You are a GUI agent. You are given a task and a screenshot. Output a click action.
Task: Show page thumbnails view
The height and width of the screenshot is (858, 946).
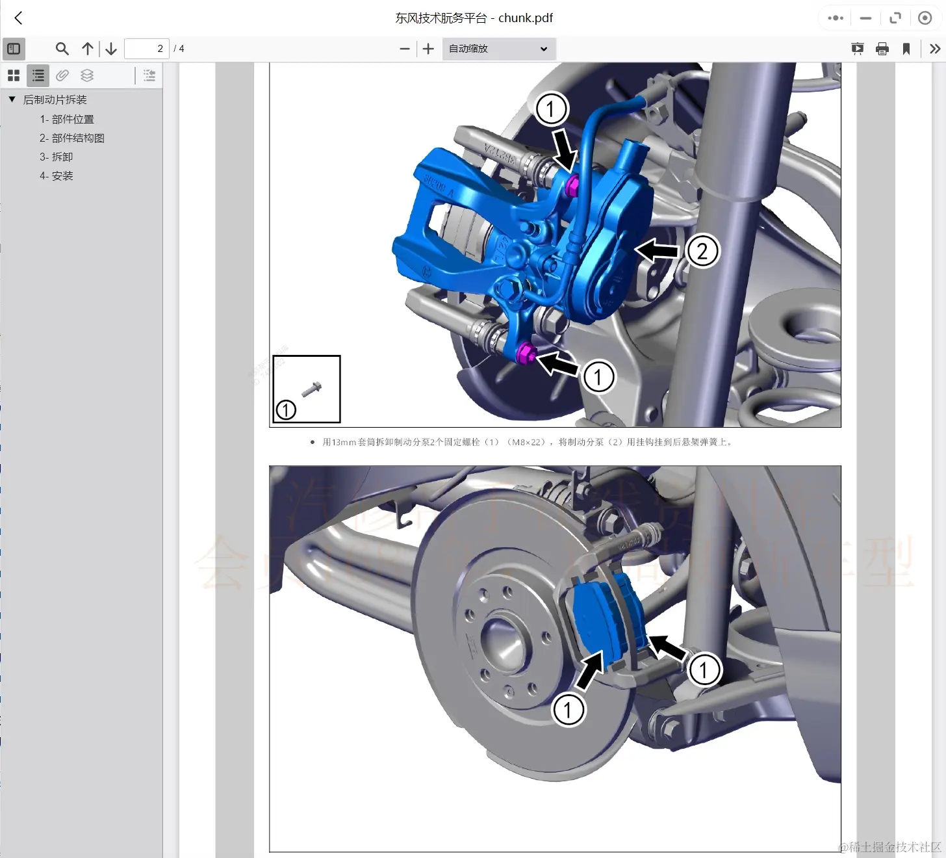tap(14, 75)
